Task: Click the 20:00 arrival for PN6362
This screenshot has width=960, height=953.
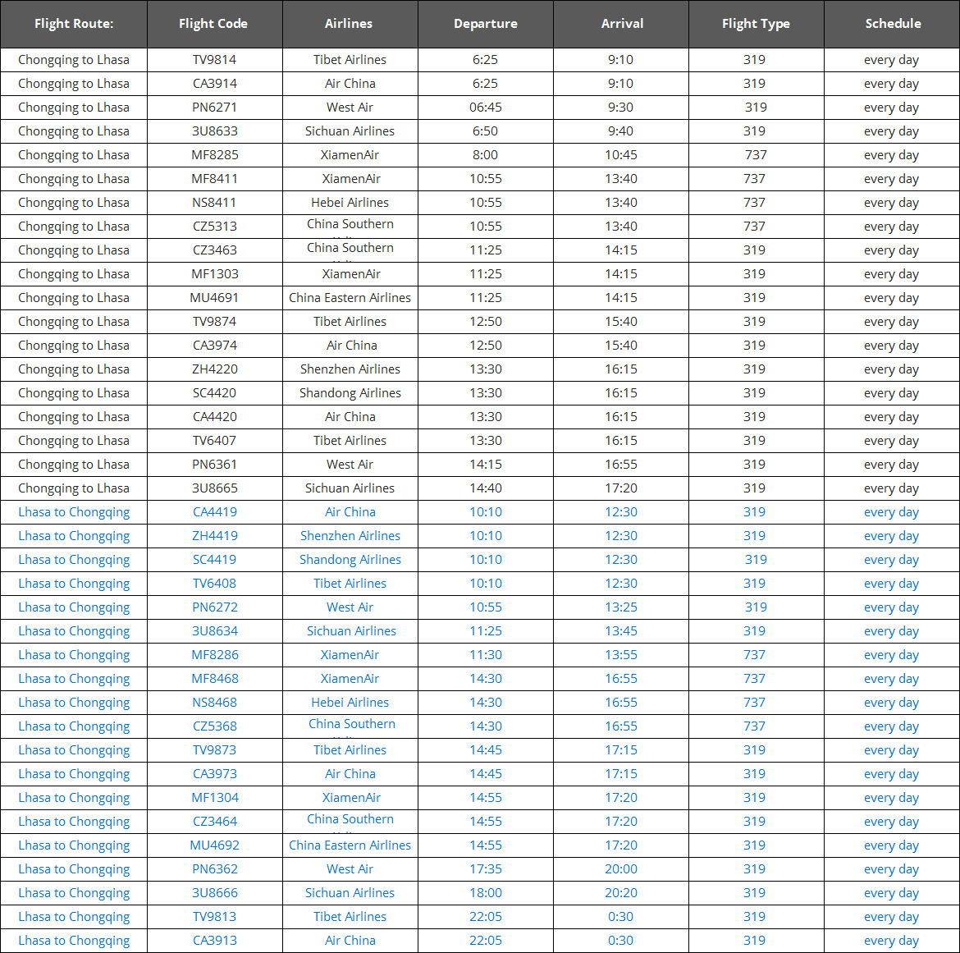Action: [x=621, y=870]
